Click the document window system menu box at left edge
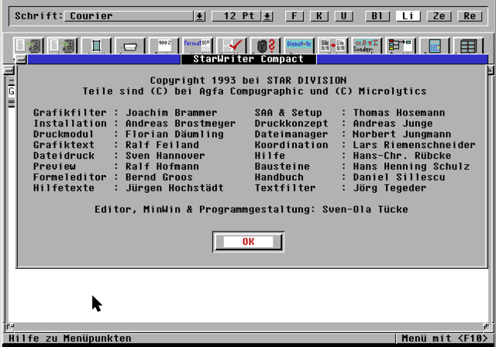496x347 pixels. (x=9, y=70)
